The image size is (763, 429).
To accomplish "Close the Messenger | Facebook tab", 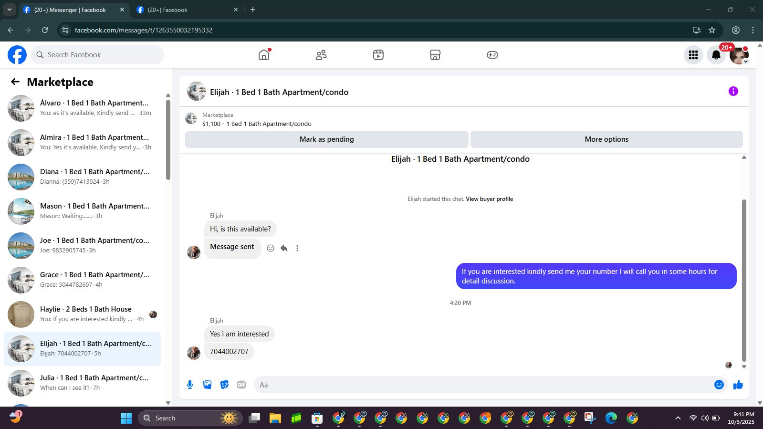I will [122, 10].
